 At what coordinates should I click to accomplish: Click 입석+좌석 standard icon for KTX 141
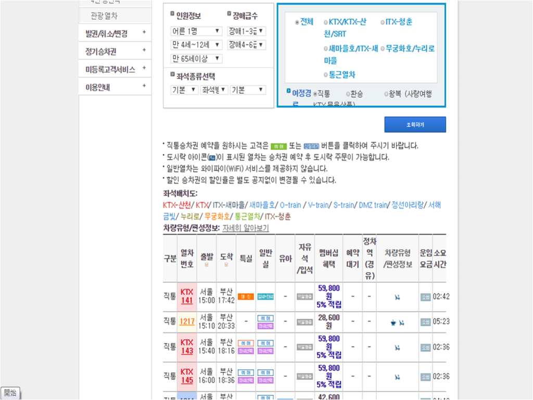265,297
